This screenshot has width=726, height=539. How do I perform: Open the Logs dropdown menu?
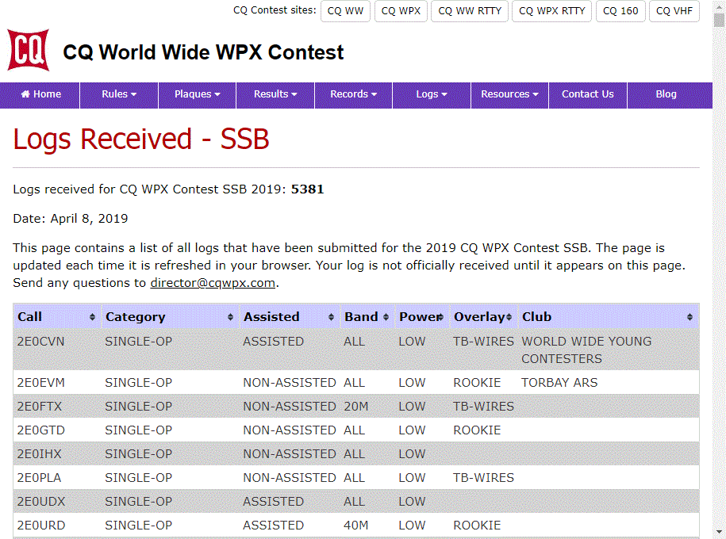432,94
